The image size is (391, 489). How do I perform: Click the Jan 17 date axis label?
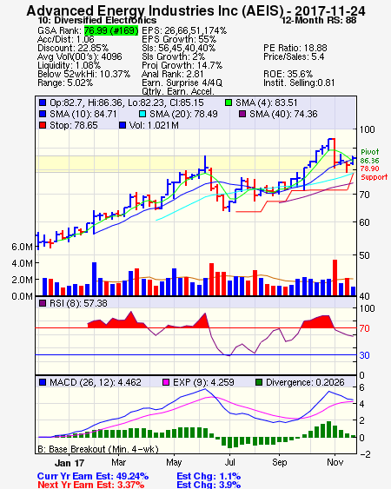(70, 463)
